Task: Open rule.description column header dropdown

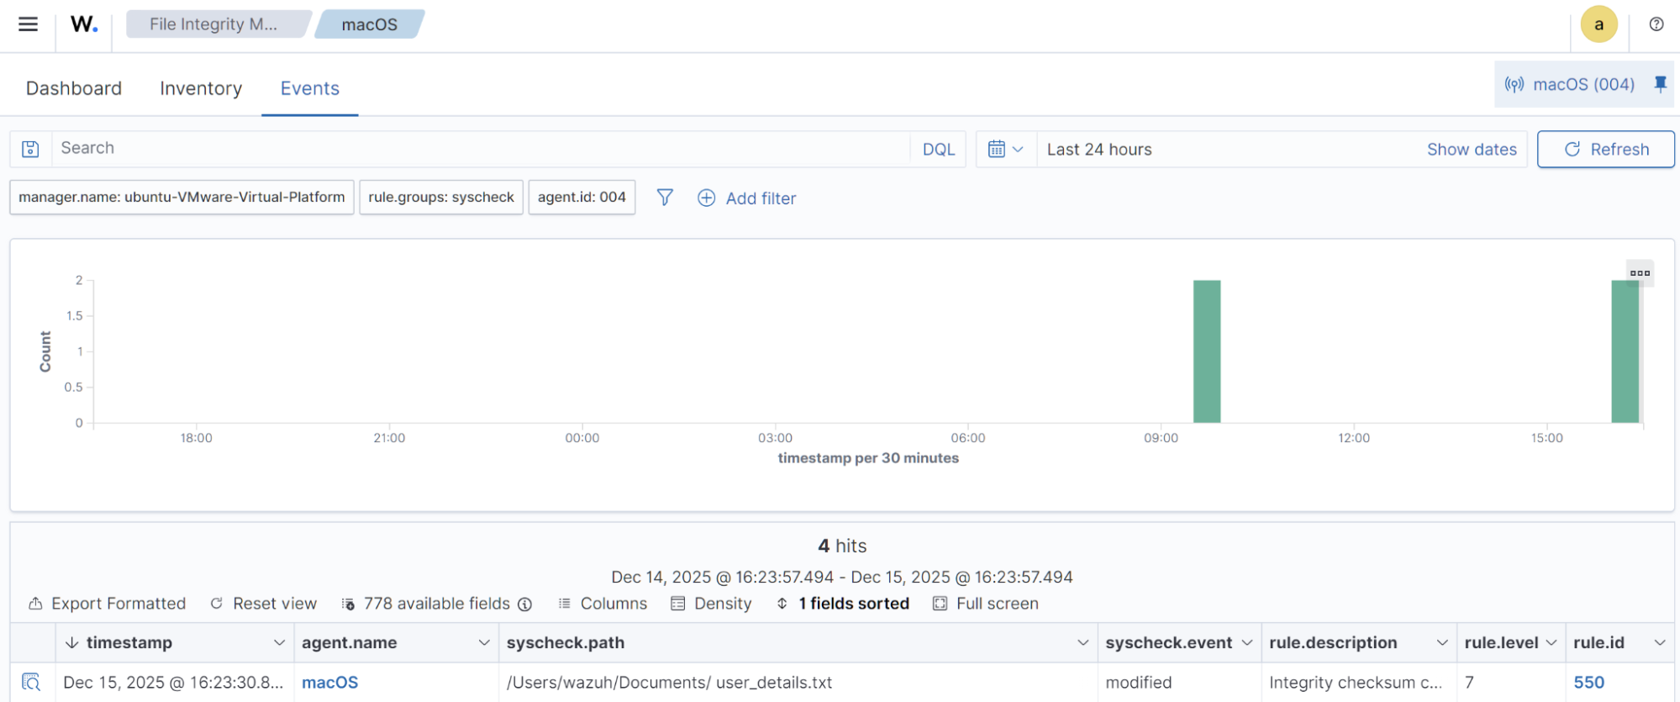Action: click(1442, 642)
